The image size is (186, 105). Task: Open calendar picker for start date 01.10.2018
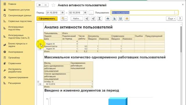62,13
